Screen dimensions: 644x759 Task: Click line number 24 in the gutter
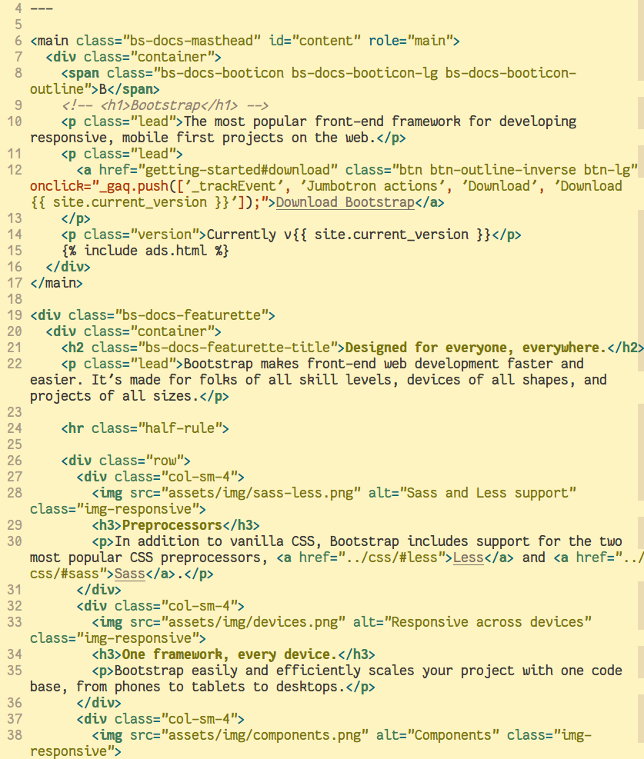point(15,428)
